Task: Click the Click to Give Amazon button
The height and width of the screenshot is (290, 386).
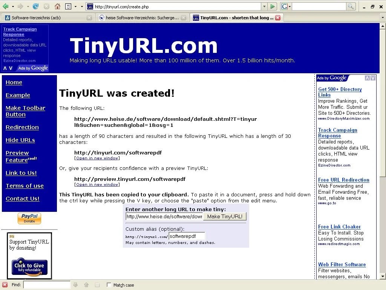Action: click(x=29, y=267)
